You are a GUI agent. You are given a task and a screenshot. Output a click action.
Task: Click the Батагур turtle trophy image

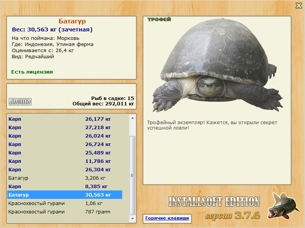click(217, 65)
